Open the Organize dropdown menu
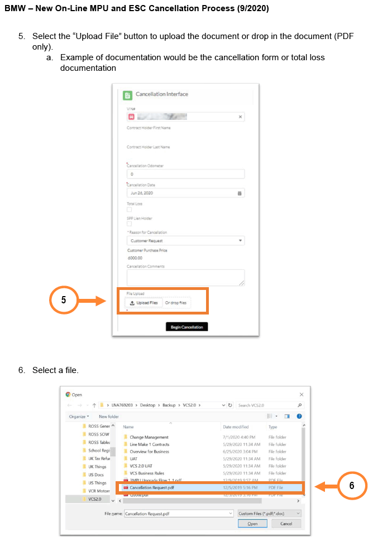 79,417
